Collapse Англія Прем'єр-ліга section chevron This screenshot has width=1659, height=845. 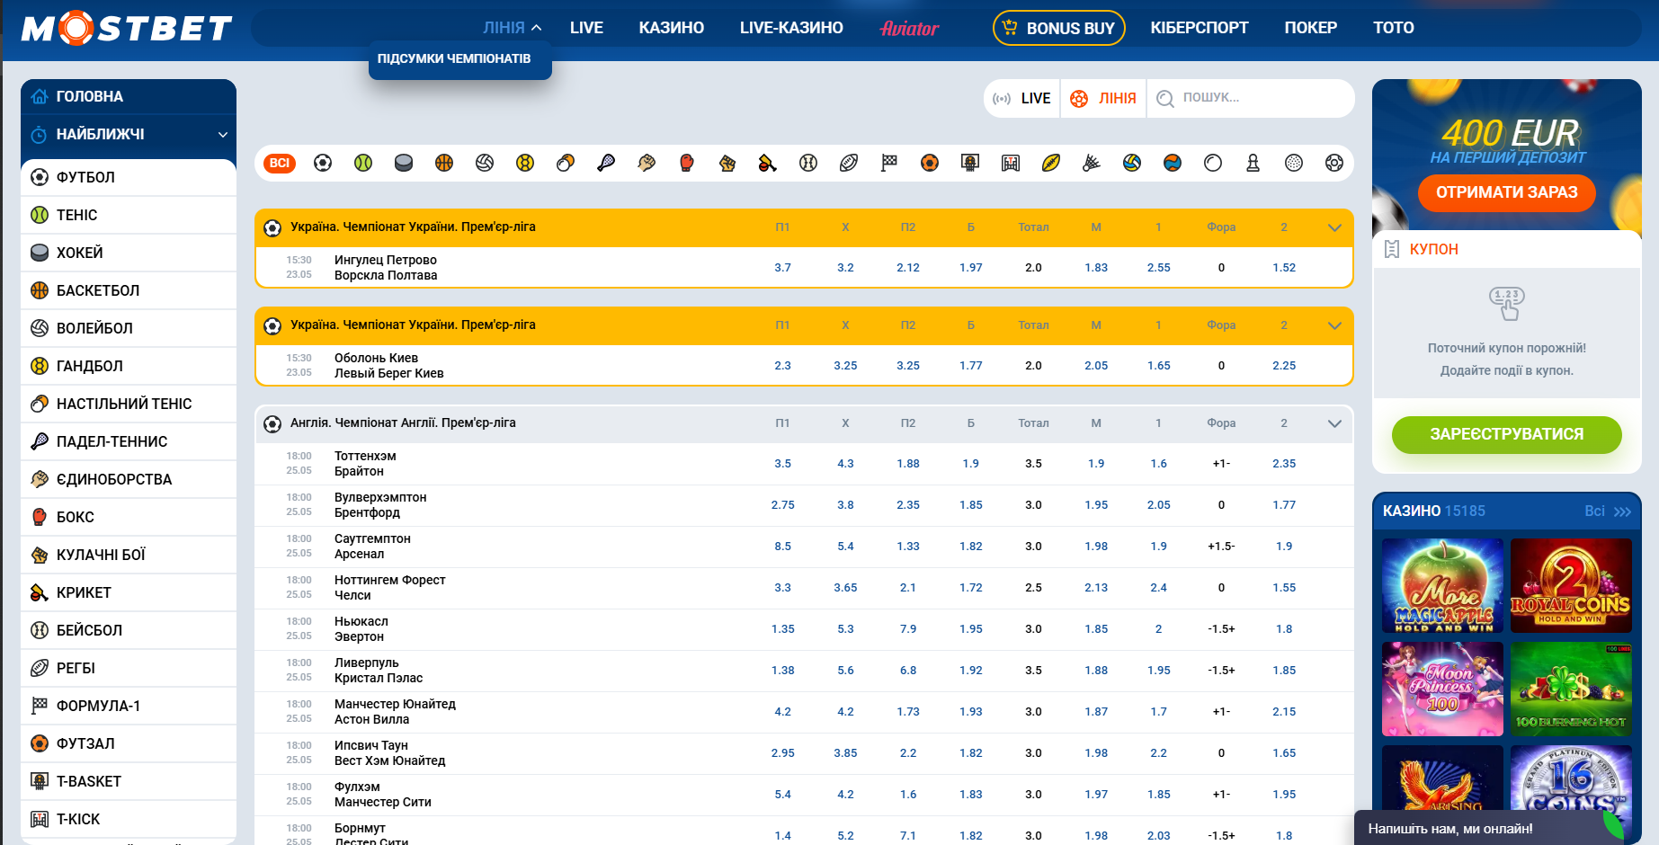(x=1334, y=423)
